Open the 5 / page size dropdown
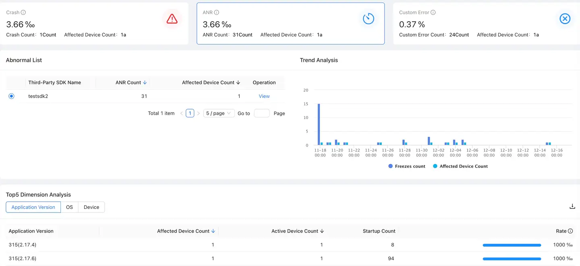580x266 pixels. pyautogui.click(x=218, y=113)
